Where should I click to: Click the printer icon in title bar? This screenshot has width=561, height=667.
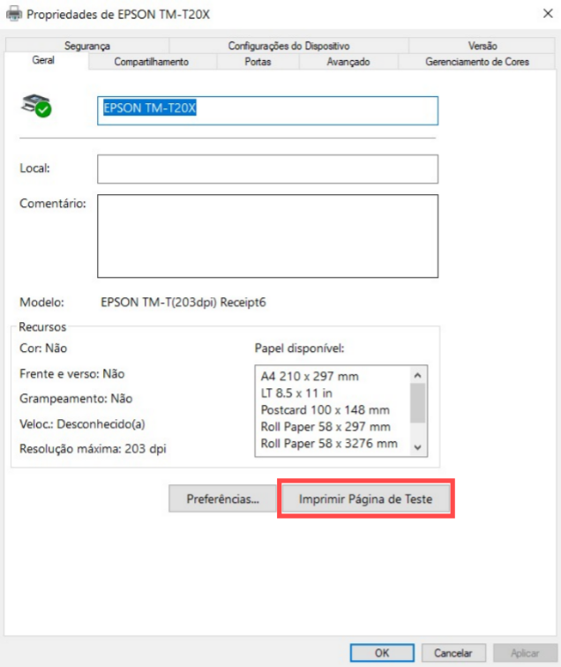point(14,14)
